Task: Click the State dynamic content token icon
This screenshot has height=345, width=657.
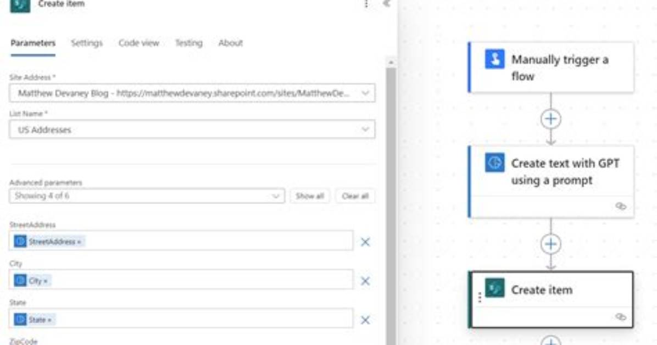Action: [20, 319]
